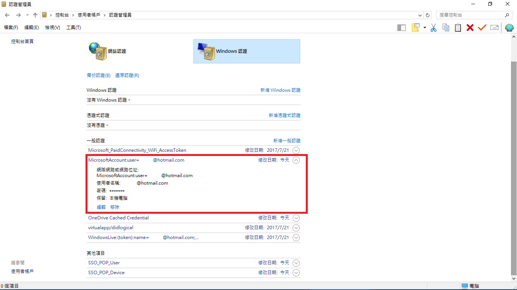Image resolution: width=517 pixels, height=290 pixels.
Task: Select WindowsLive:(token):name credential name
Action: click(x=143, y=238)
